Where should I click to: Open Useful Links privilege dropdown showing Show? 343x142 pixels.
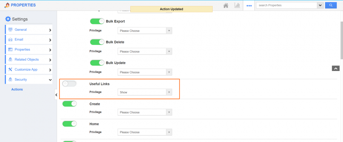(145, 92)
